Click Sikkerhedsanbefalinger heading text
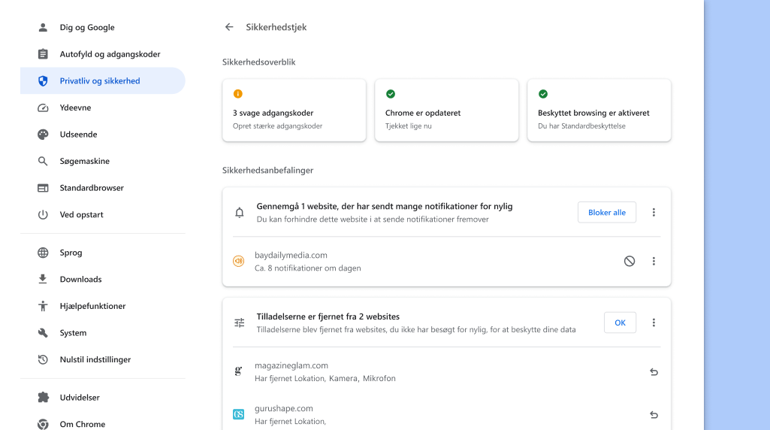The height and width of the screenshot is (430, 770). tap(267, 170)
